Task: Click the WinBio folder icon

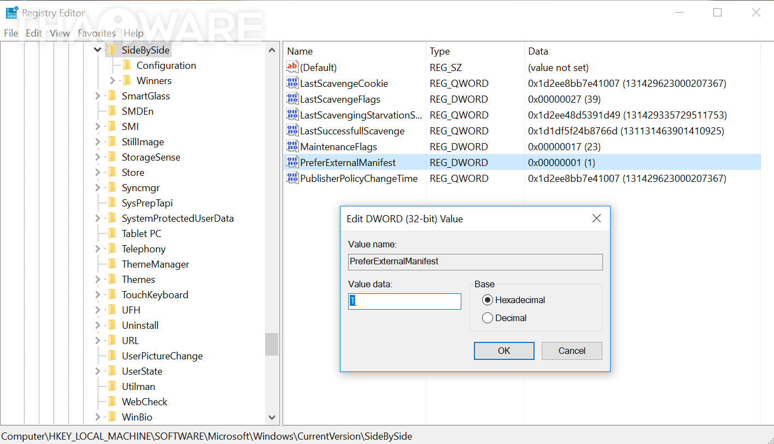Action: (x=112, y=417)
